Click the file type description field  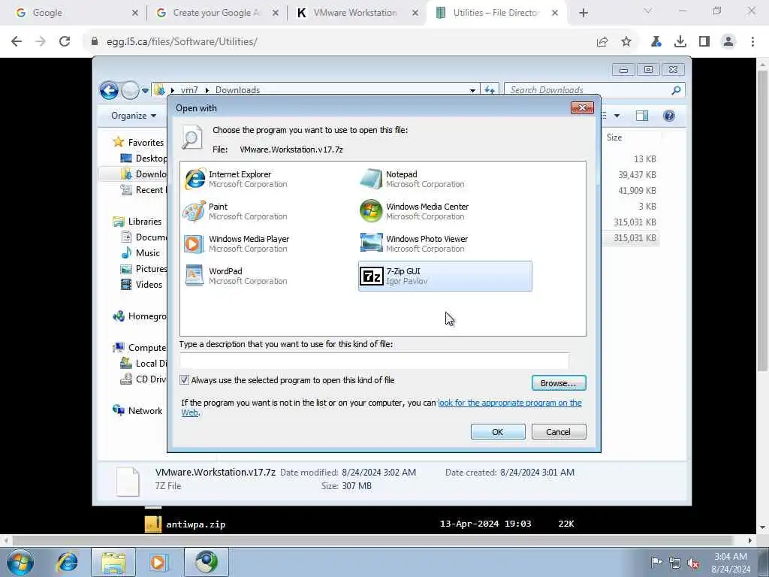pyautogui.click(x=374, y=361)
